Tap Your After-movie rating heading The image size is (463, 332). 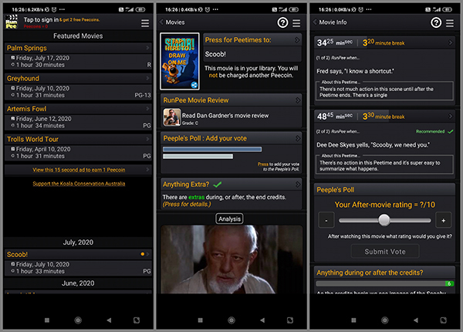385,205
